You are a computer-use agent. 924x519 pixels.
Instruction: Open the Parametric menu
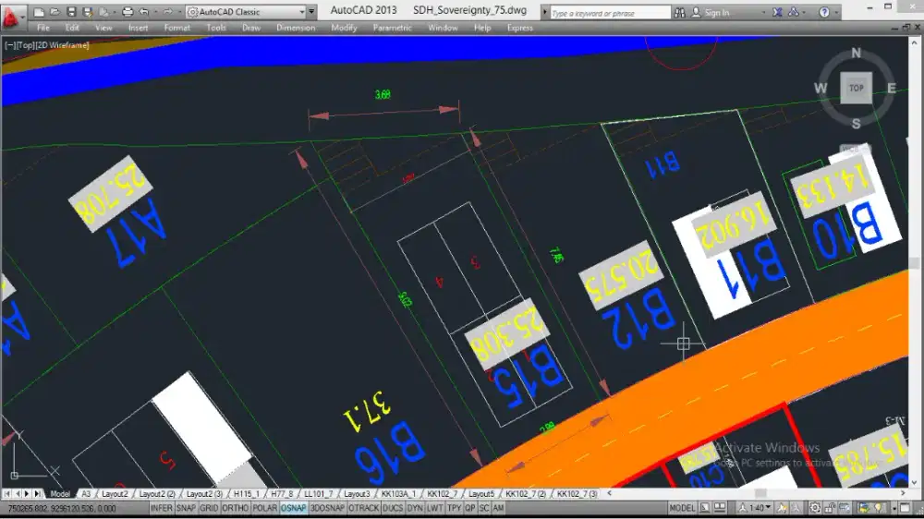[x=393, y=28]
